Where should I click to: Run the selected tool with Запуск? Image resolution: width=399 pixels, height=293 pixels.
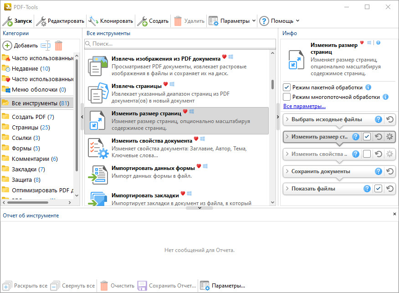[17, 21]
